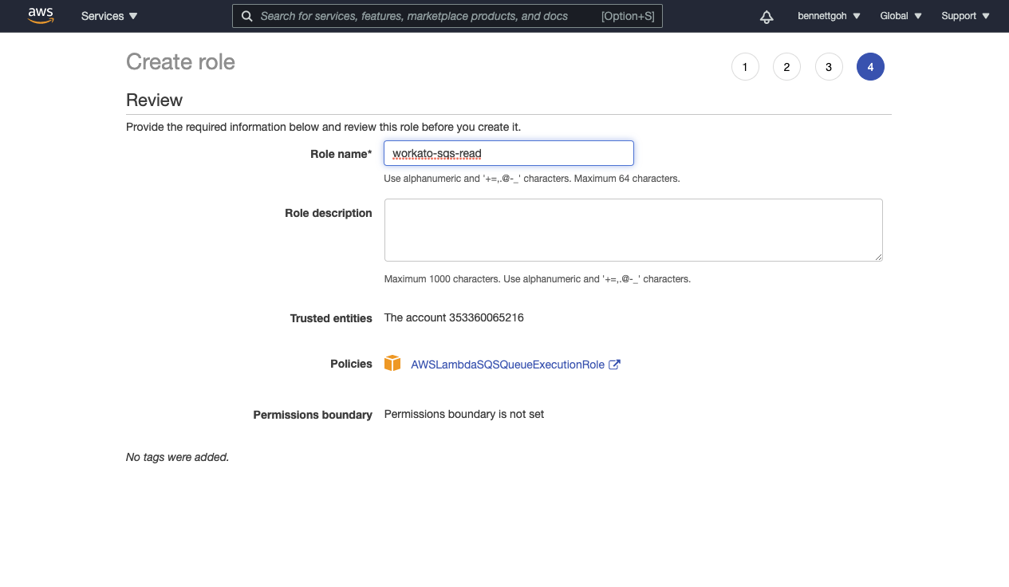Focus the Role name field
This screenshot has height=587, width=1009.
coord(509,153)
